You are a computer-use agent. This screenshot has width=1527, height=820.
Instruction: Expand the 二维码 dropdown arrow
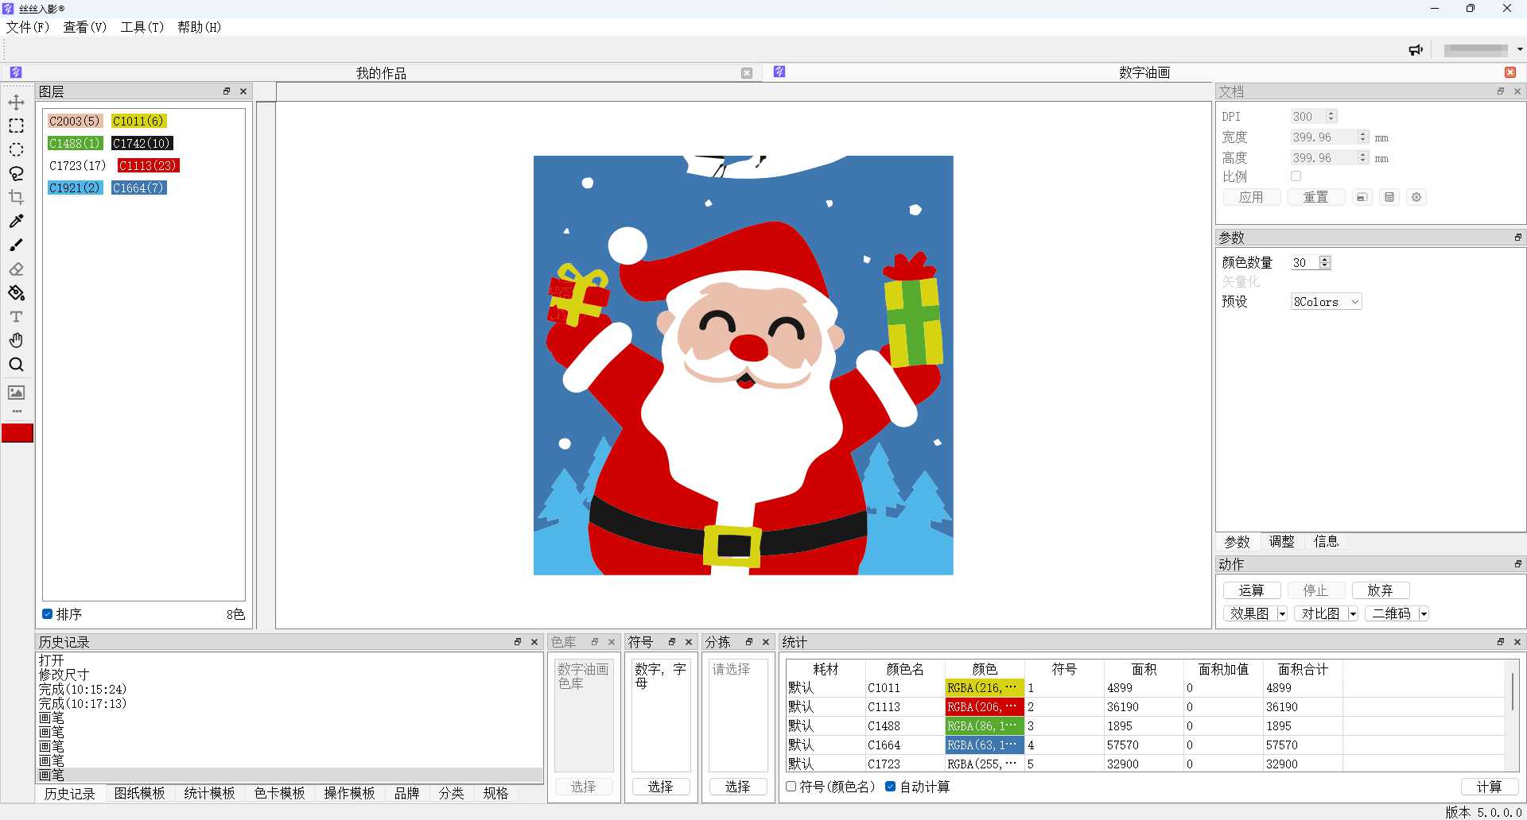click(x=1424, y=614)
